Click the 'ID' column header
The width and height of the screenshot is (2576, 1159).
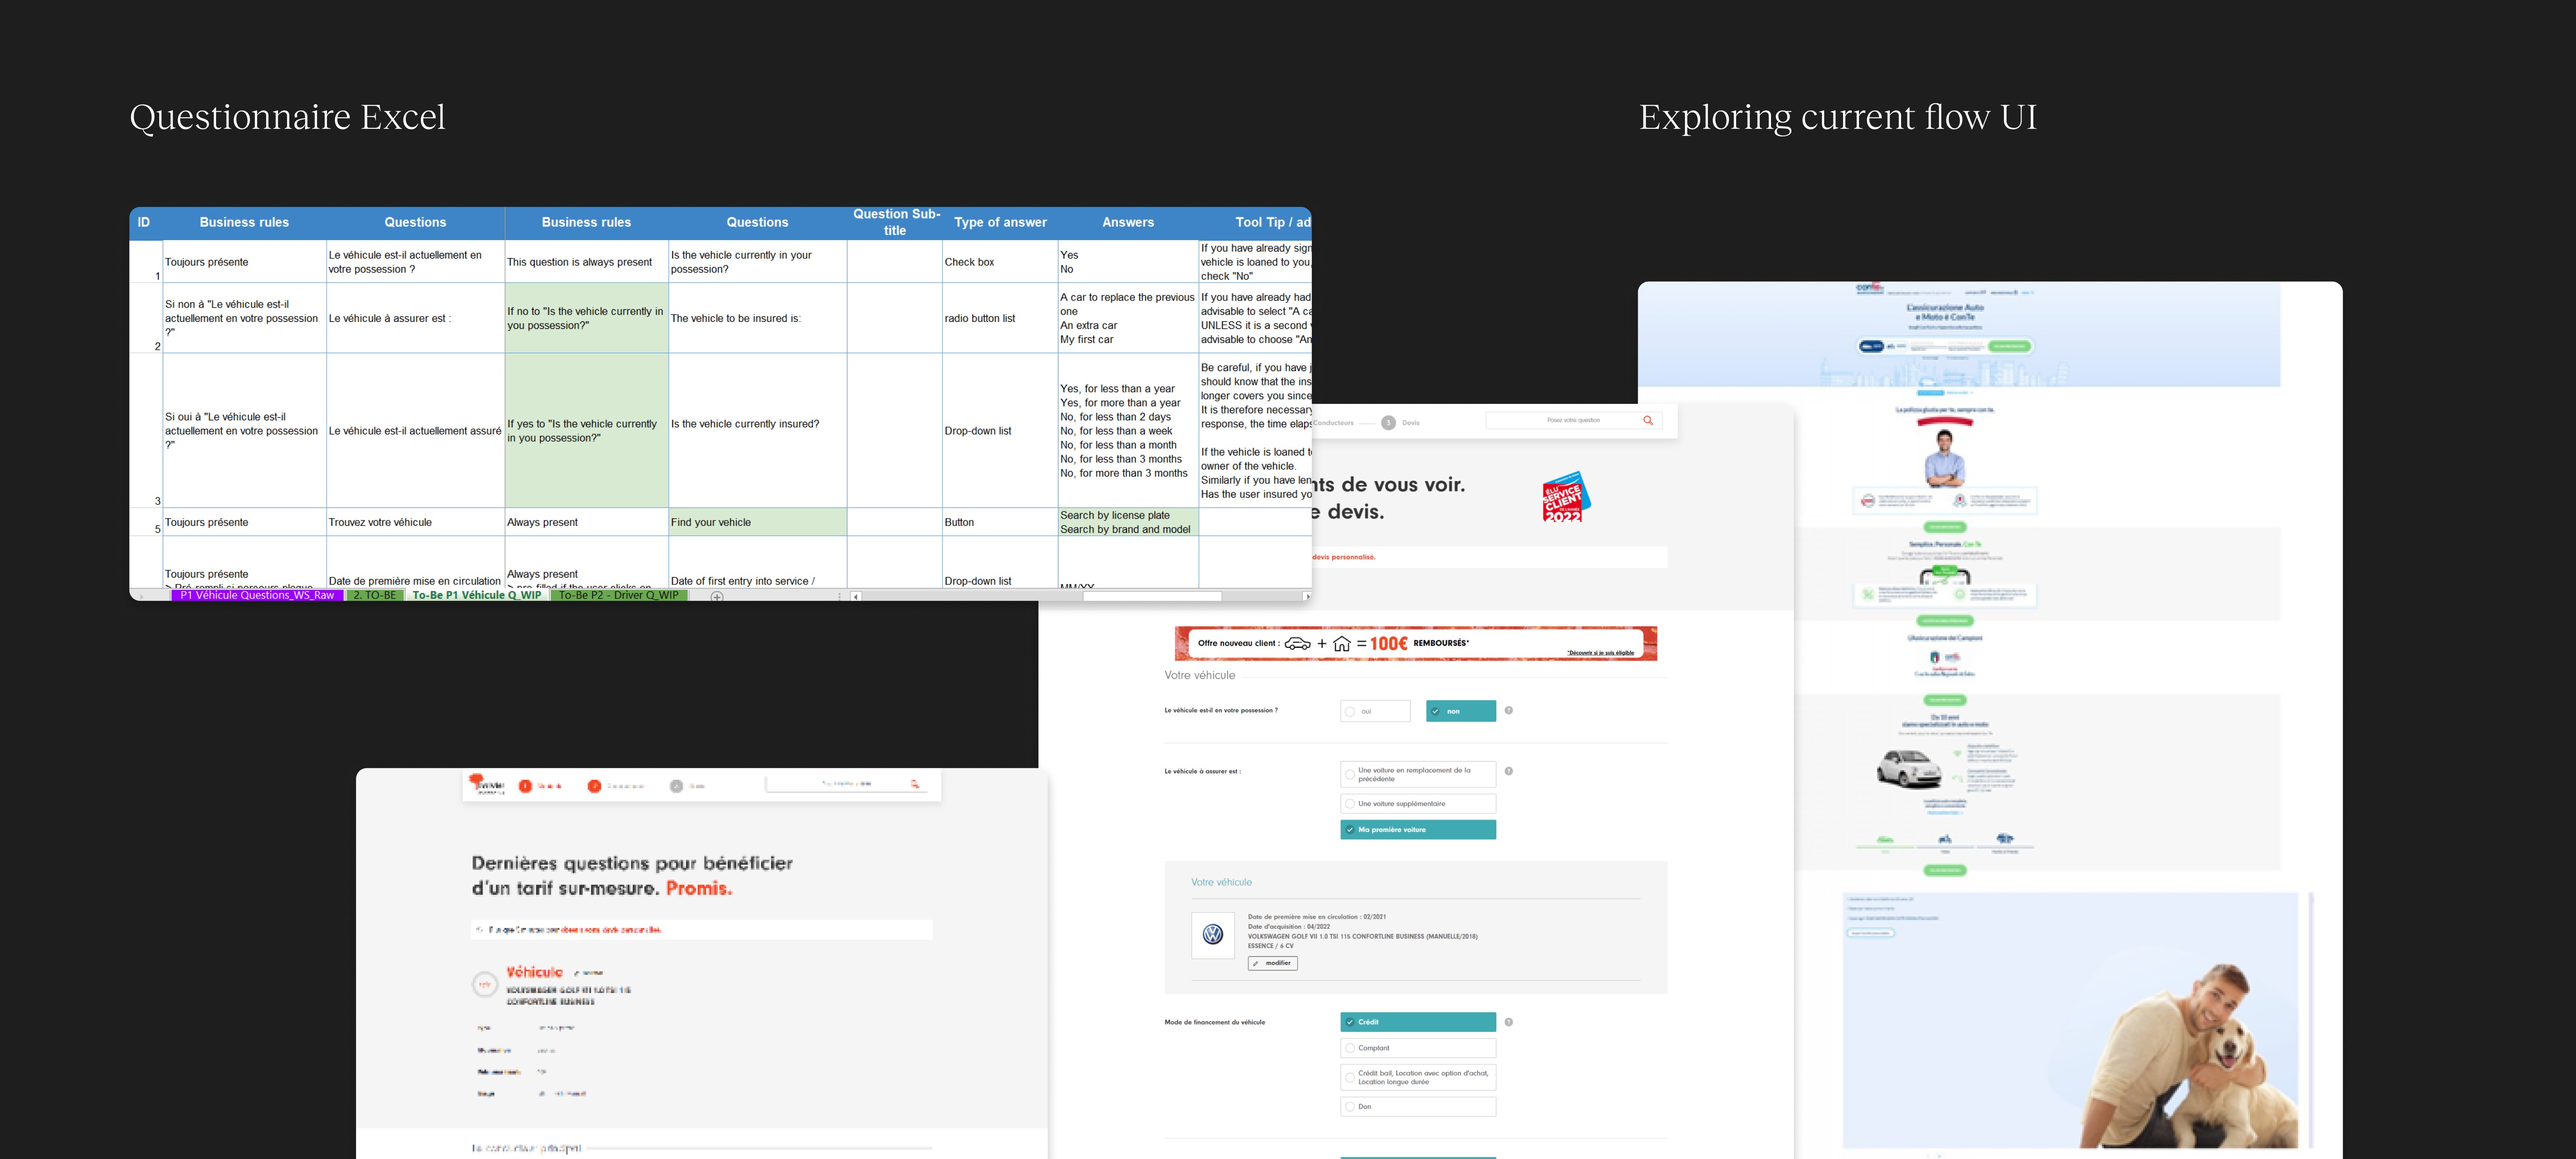click(x=144, y=223)
